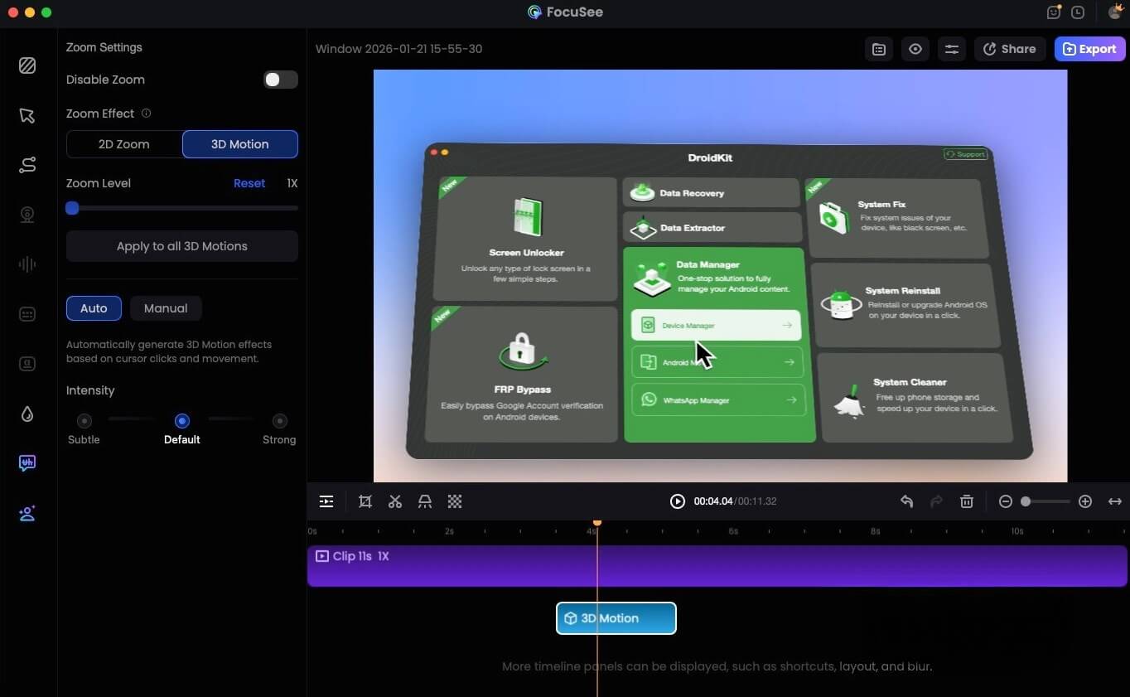Click Apply to all 3D Motions

[182, 246]
